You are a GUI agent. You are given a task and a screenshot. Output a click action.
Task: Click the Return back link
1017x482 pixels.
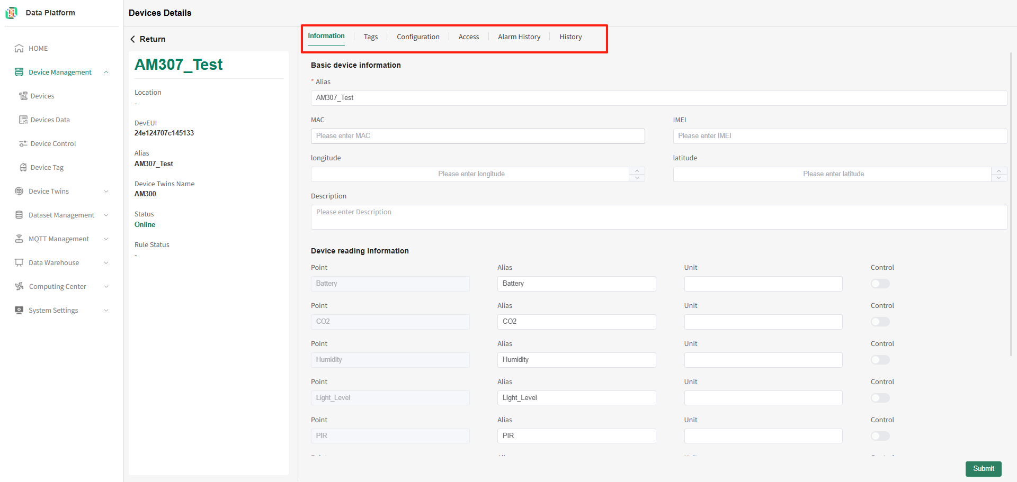(x=148, y=39)
